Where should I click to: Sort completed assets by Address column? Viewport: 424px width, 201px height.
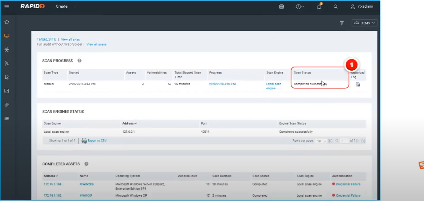(x=51, y=176)
